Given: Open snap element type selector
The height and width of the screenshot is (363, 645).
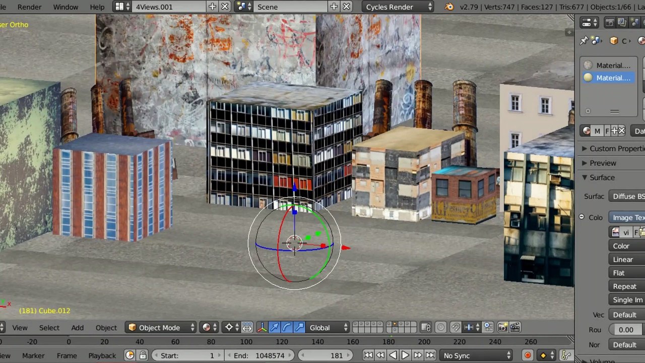Looking at the screenshot, I should pyautogui.click(x=472, y=328).
